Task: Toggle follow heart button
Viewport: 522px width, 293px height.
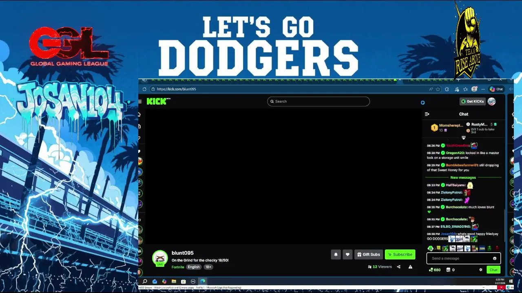Action: [347, 255]
